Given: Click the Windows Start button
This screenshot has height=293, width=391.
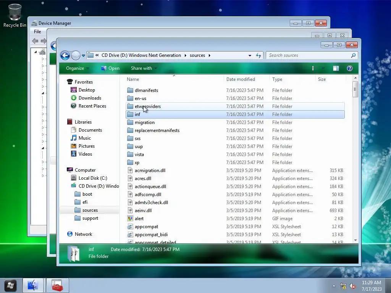Looking at the screenshot, I should [10, 285].
